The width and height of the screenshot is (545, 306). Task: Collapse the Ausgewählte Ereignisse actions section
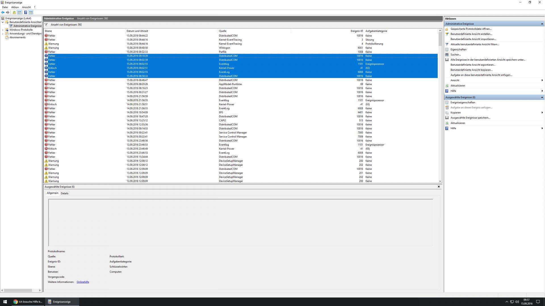click(542, 97)
